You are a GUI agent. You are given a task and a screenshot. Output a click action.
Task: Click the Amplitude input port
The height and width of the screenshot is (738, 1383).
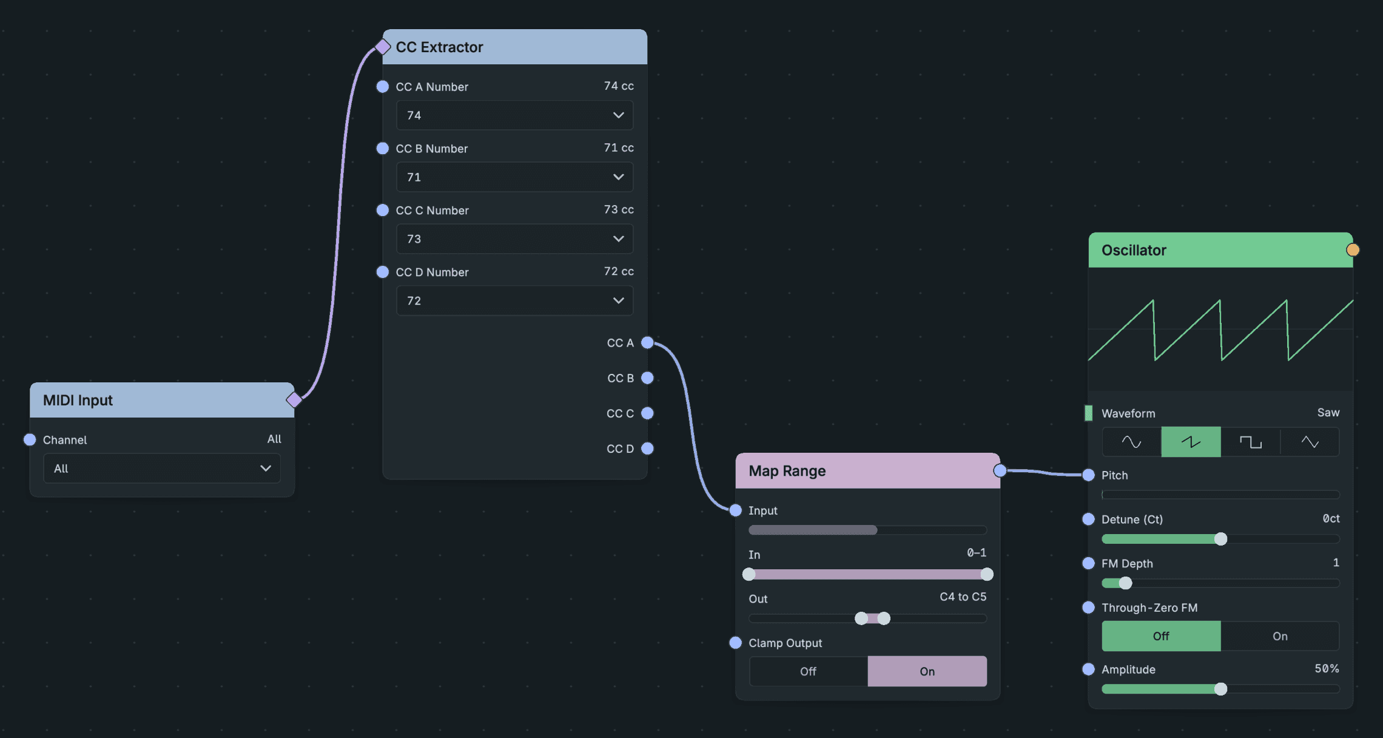(1088, 669)
